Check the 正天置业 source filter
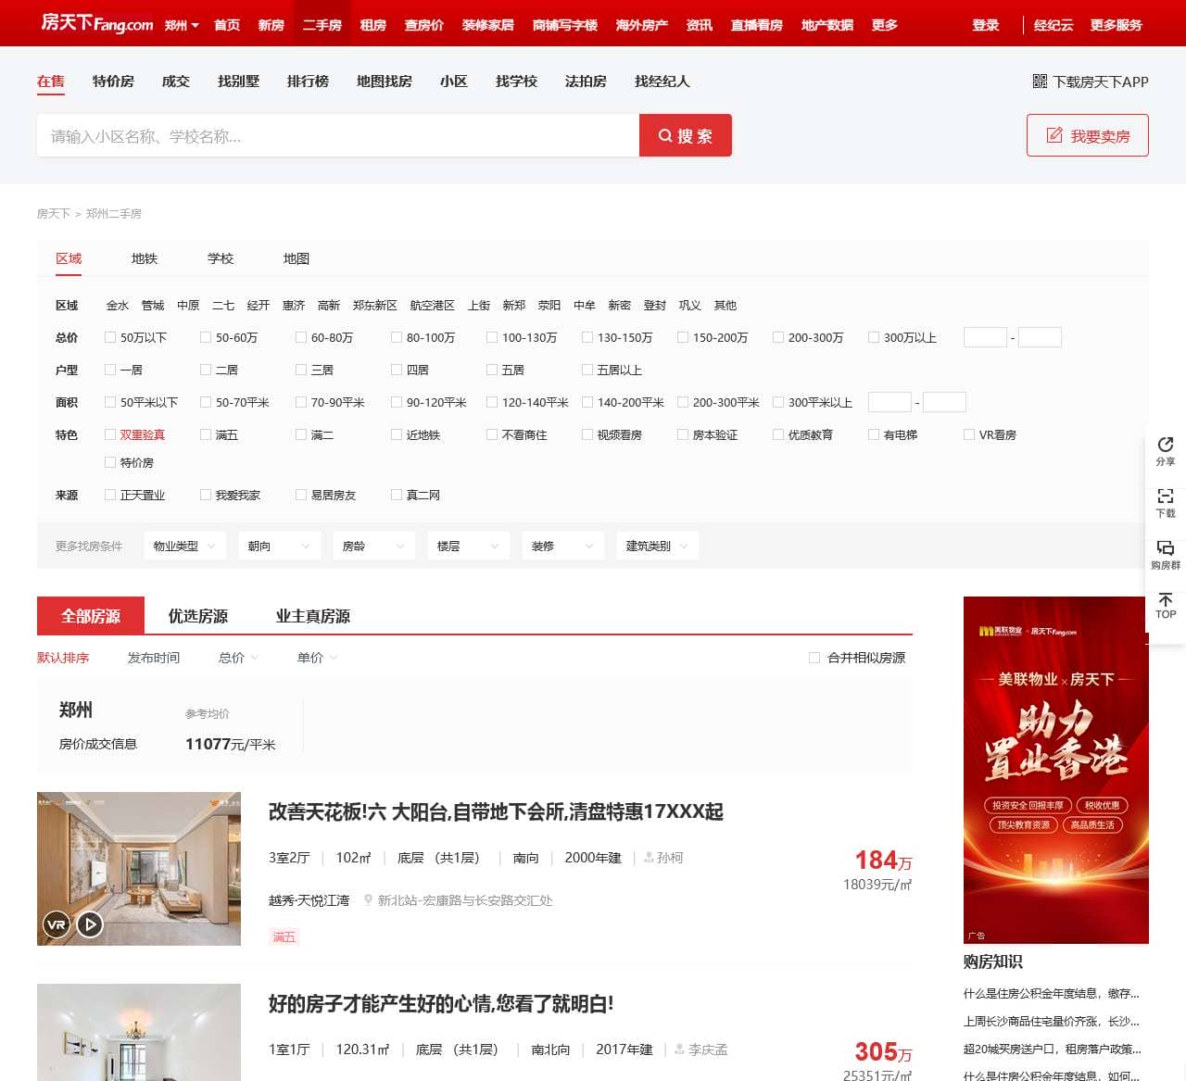Image resolution: width=1186 pixels, height=1081 pixels. pyautogui.click(x=110, y=496)
